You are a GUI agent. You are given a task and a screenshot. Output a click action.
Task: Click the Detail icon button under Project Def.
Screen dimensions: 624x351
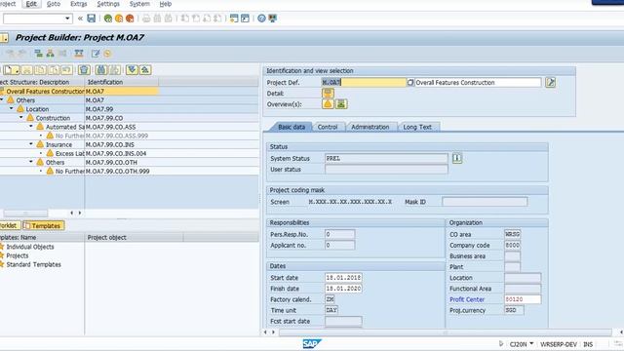click(328, 94)
